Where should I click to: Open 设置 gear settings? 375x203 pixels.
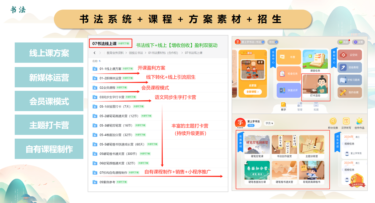(359, 42)
